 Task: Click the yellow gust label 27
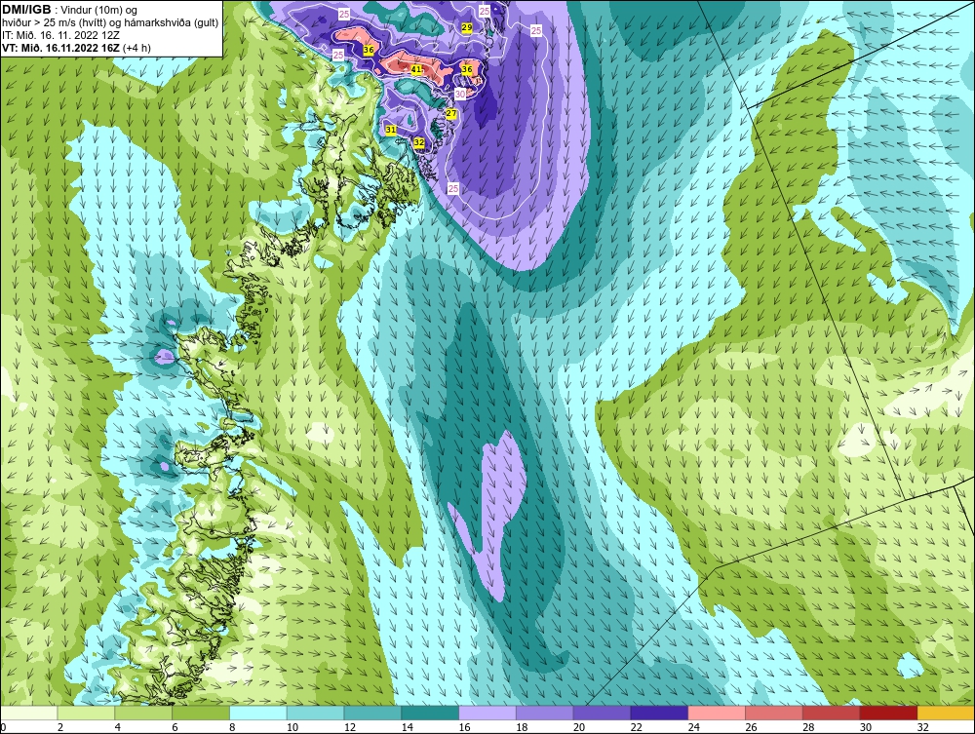451,114
